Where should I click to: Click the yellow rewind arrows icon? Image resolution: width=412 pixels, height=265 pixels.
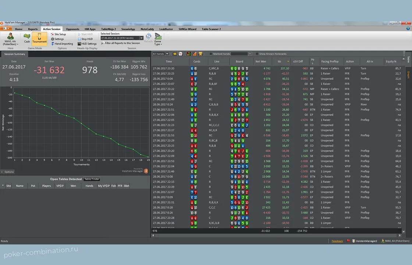[x=175, y=54]
